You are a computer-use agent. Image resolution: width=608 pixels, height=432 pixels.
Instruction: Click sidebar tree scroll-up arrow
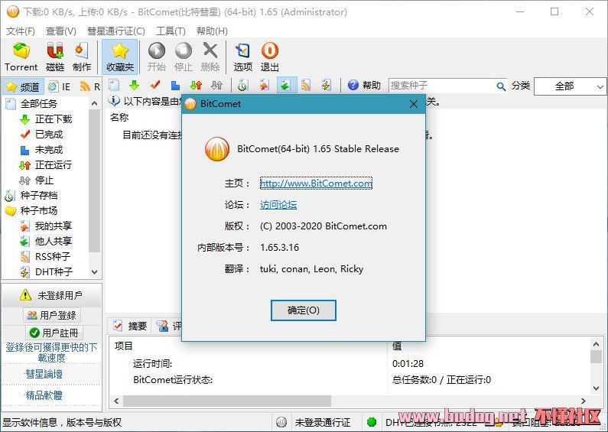pyautogui.click(x=94, y=103)
